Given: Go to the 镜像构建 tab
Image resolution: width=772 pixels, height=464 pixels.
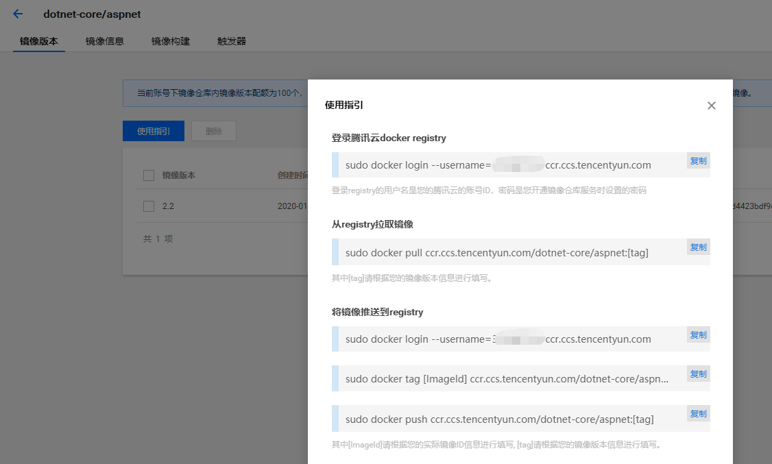Looking at the screenshot, I should coord(171,41).
